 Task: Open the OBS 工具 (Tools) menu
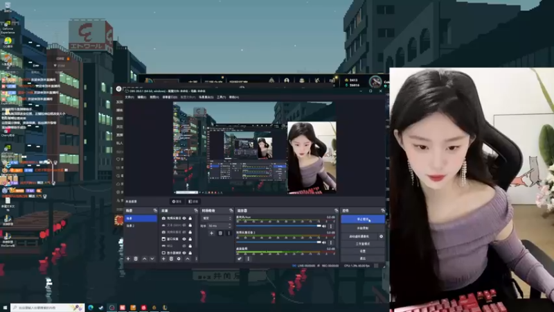tap(221, 97)
